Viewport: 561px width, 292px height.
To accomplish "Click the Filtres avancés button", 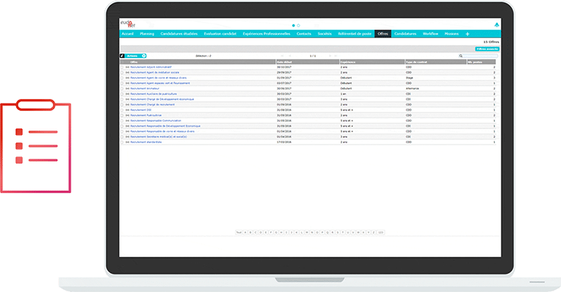I will click(488, 49).
